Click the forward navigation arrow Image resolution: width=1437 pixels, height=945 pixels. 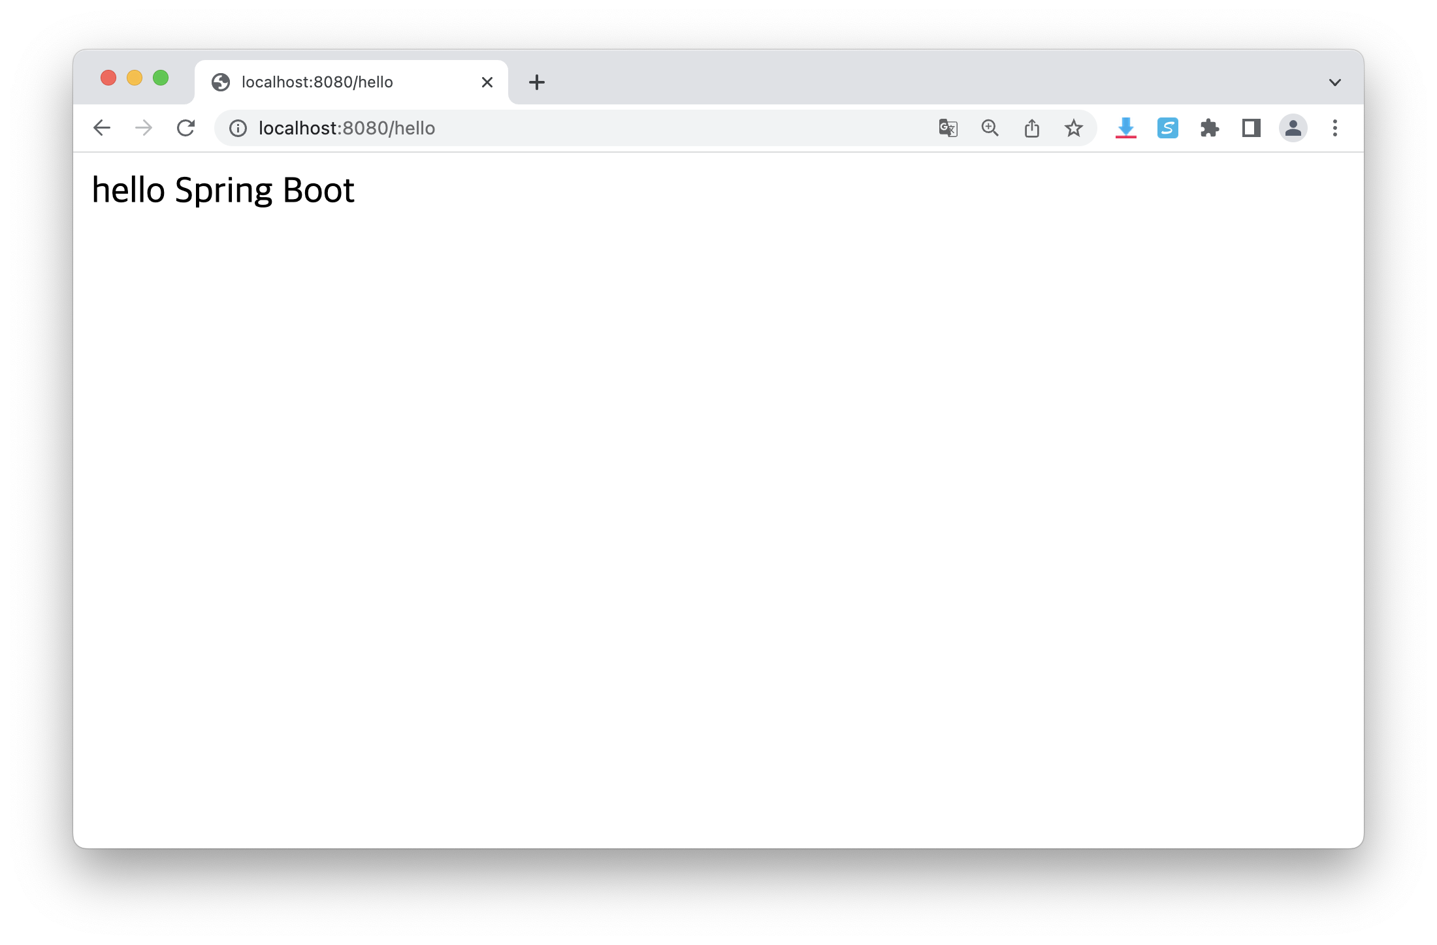[144, 128]
